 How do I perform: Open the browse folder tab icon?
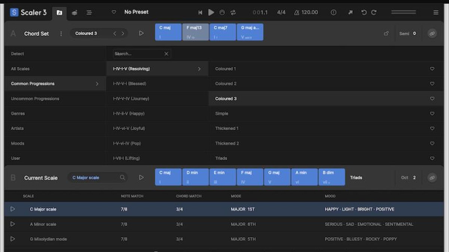click(59, 13)
